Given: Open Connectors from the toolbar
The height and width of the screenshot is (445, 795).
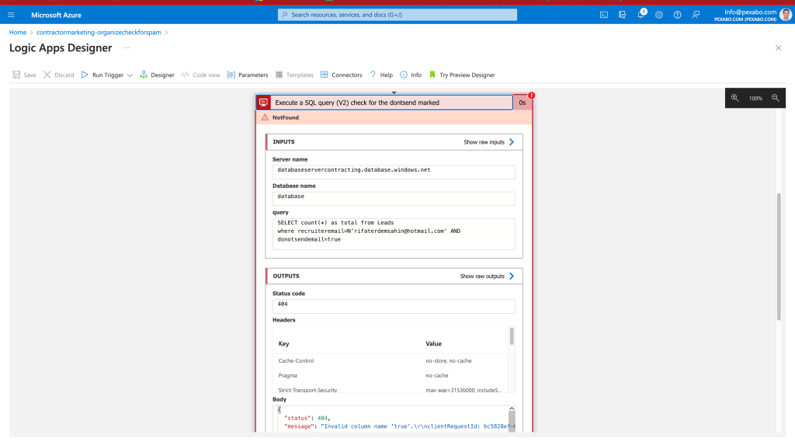Looking at the screenshot, I should [x=342, y=75].
